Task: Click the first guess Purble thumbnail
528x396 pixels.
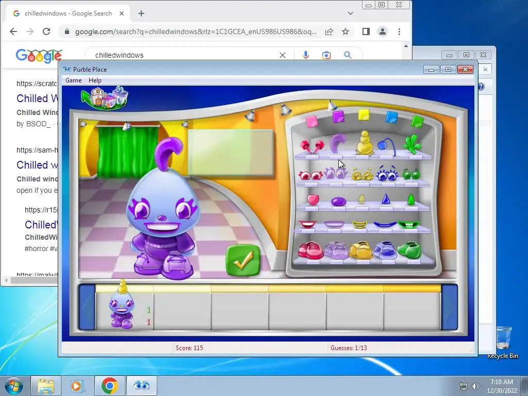Action: (x=122, y=304)
